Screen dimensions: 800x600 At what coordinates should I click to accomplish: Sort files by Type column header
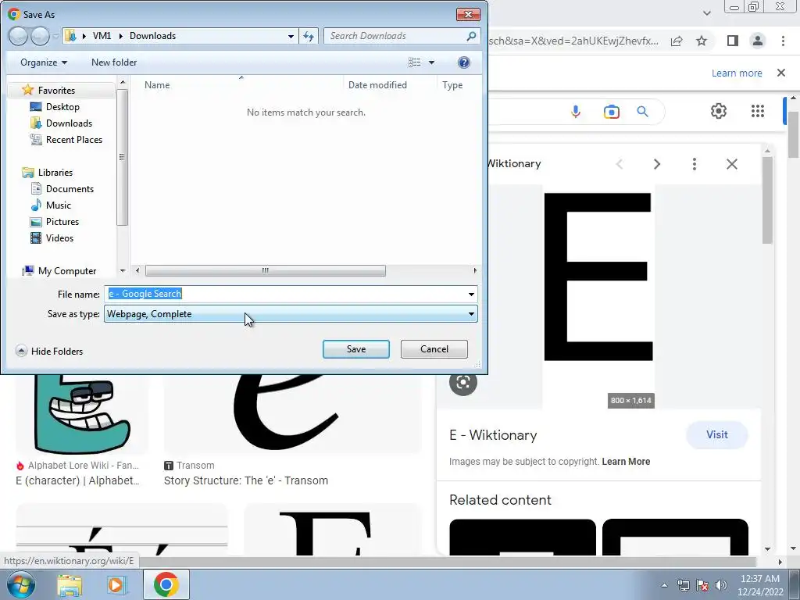pos(452,85)
